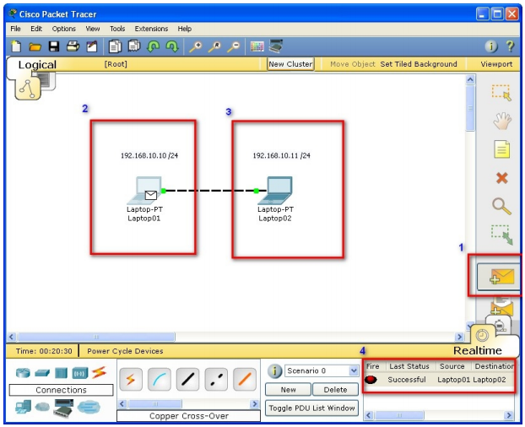Screen dimensions: 525x427
Task: Open the Tools menu
Action: pyautogui.click(x=117, y=29)
